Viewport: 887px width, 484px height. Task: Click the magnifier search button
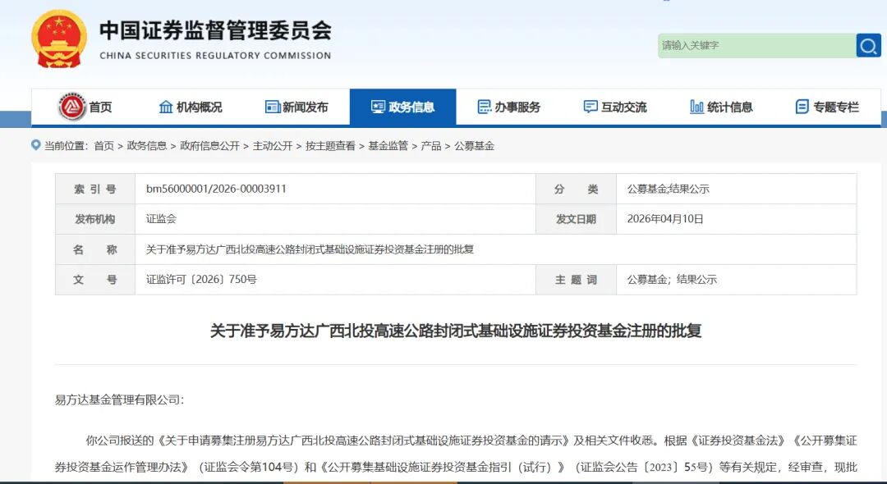tap(868, 45)
